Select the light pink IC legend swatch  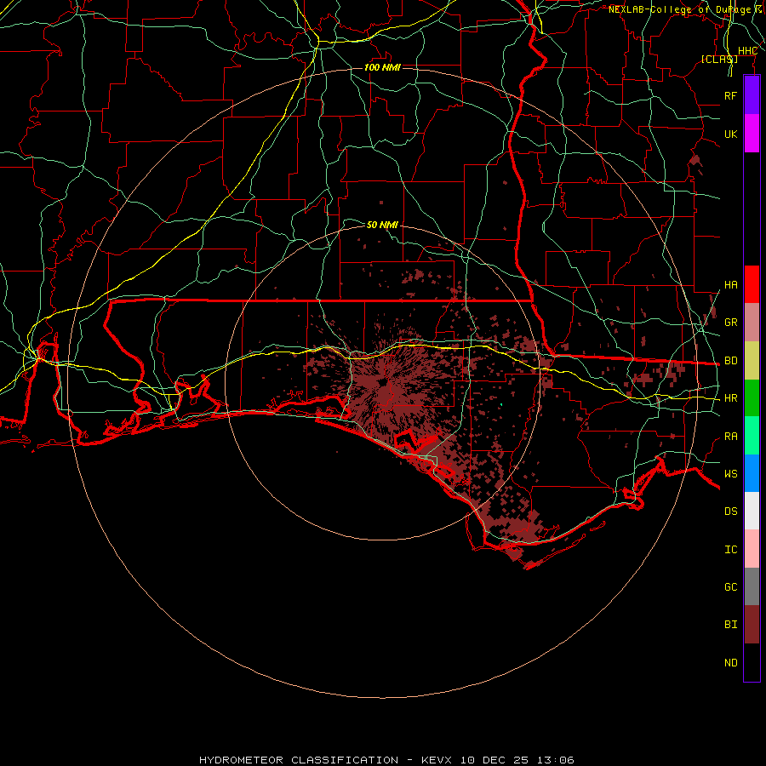tap(752, 549)
